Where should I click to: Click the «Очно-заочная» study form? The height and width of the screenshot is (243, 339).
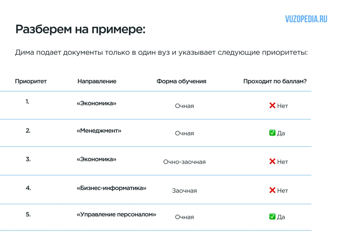tap(184, 162)
